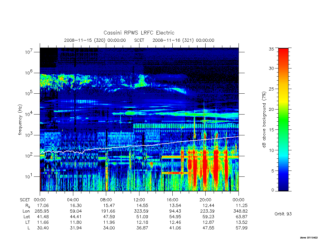Click the colorbar tick label "35"
The height and width of the screenshot is (239, 318).
(x=271, y=49)
